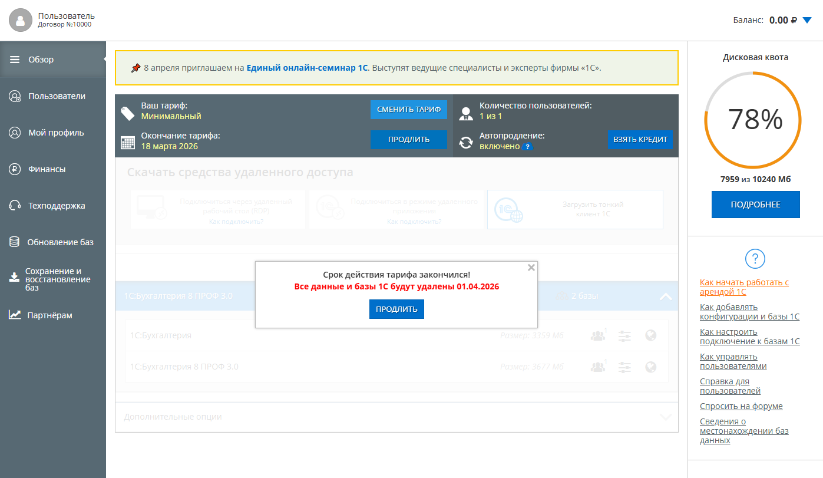Click the user avatar icon

click(x=20, y=20)
